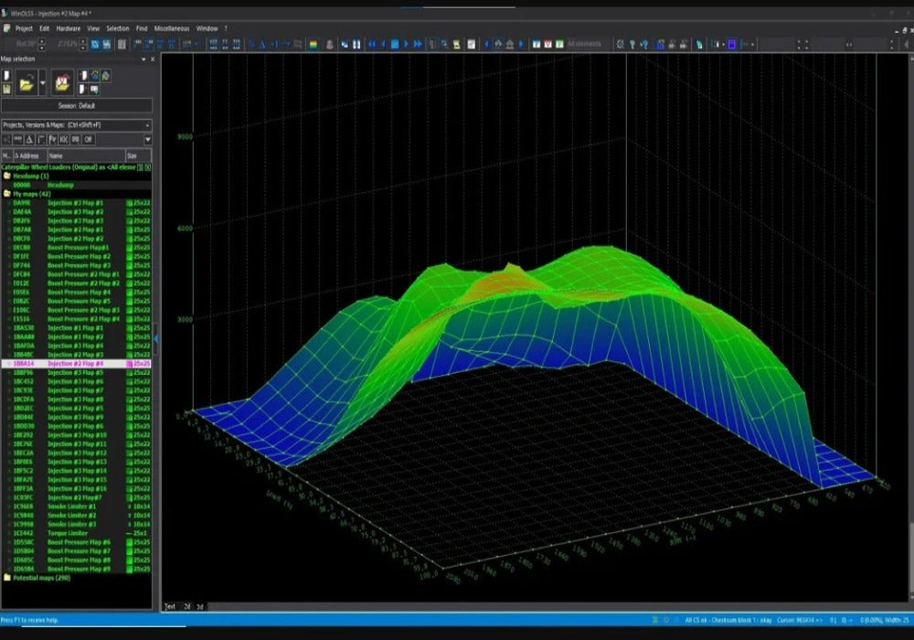Open the Hardware menu

[x=69, y=28]
